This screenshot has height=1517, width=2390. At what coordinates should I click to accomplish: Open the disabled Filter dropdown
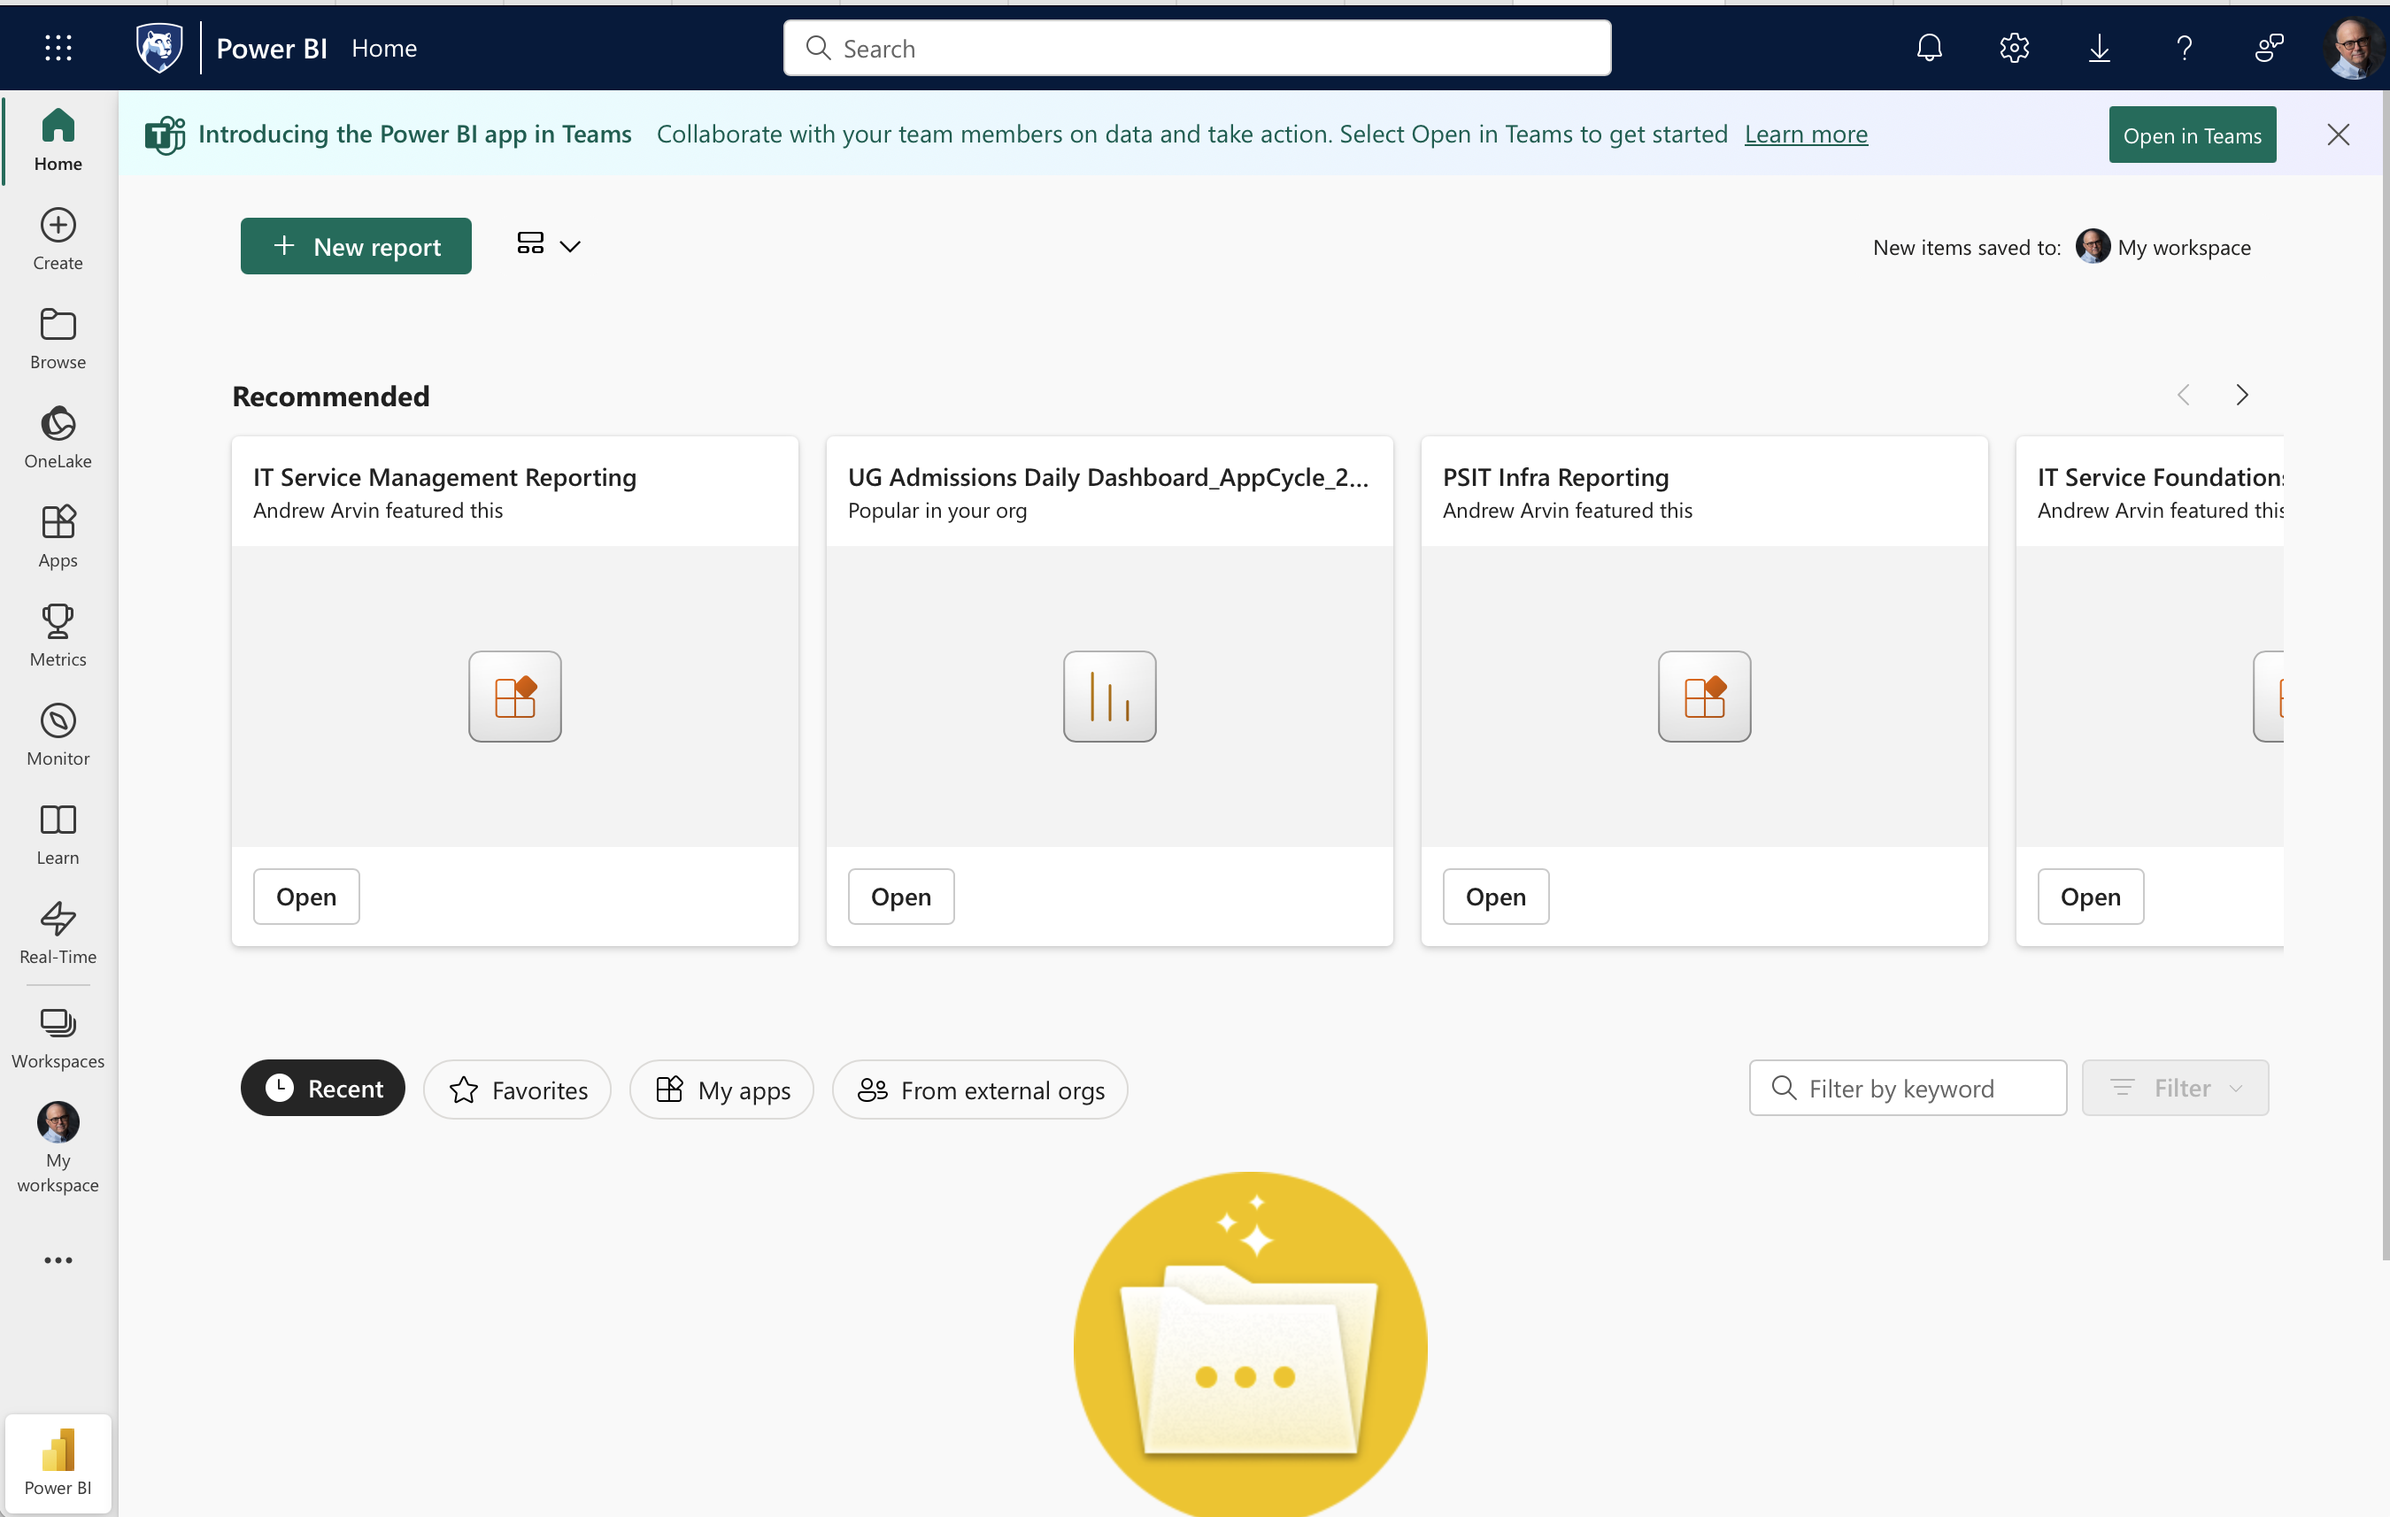2174,1088
